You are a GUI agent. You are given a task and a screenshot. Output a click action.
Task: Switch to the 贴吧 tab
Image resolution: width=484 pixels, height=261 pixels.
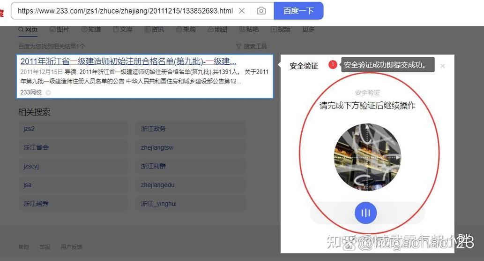point(249,30)
